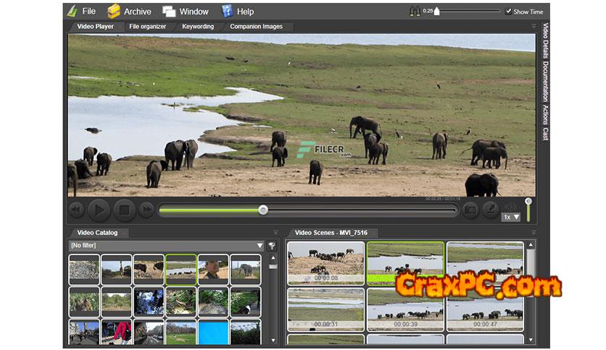Click the filter funnel icon in Video Catalog
Viewport: 606px width, 350px height.
(272, 246)
